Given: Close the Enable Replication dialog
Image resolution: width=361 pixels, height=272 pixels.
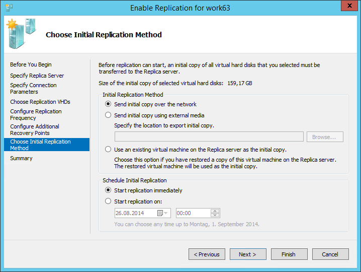Looking at the screenshot, I should tap(349, 6).
